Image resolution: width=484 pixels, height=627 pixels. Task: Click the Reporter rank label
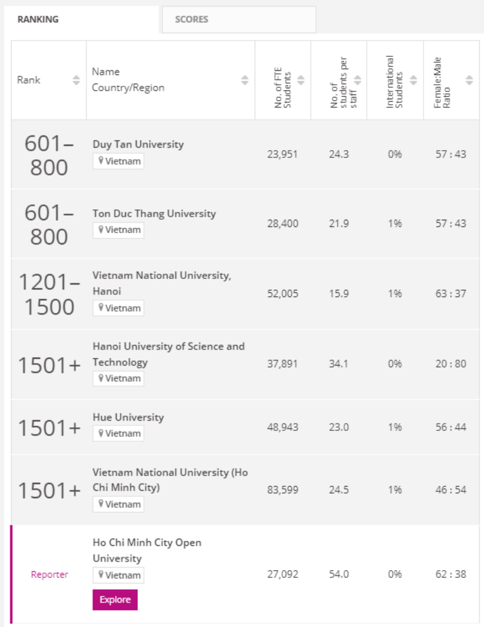tap(50, 575)
